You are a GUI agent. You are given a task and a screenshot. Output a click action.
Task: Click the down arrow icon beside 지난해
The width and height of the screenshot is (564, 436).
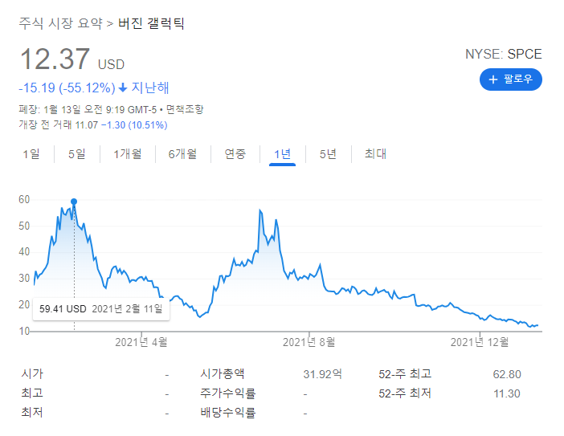pyautogui.click(x=123, y=88)
